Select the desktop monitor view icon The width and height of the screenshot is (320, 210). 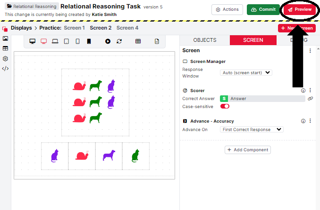[33, 41]
